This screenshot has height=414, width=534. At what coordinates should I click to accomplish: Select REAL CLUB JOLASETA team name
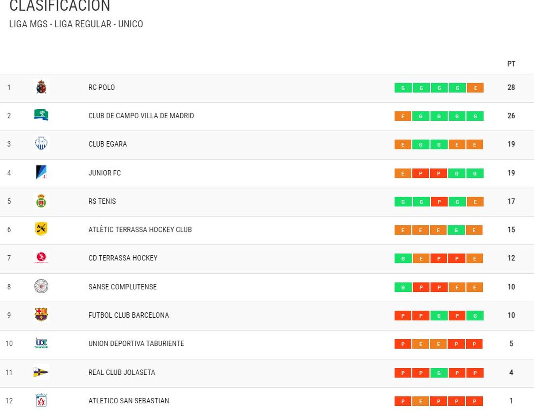tap(122, 372)
